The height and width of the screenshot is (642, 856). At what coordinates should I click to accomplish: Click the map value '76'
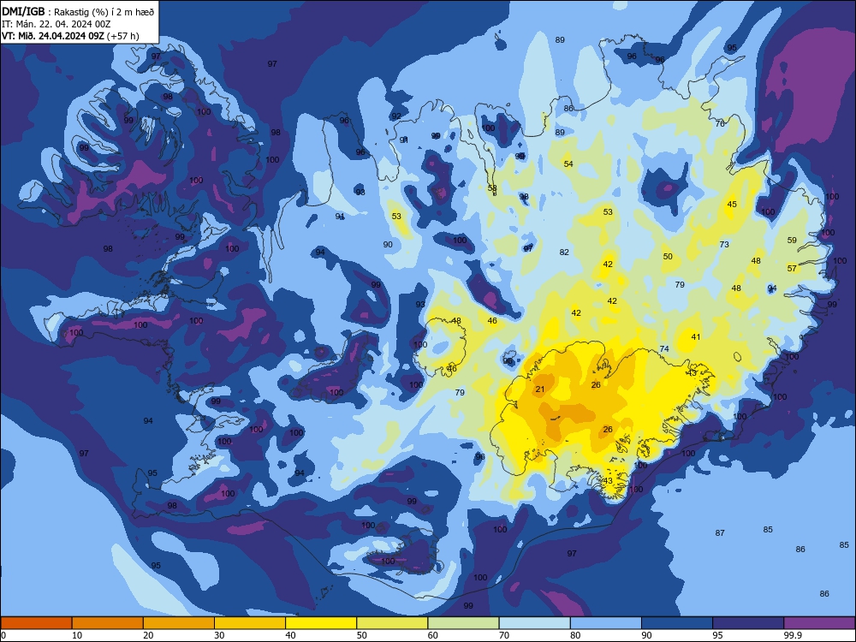point(720,123)
